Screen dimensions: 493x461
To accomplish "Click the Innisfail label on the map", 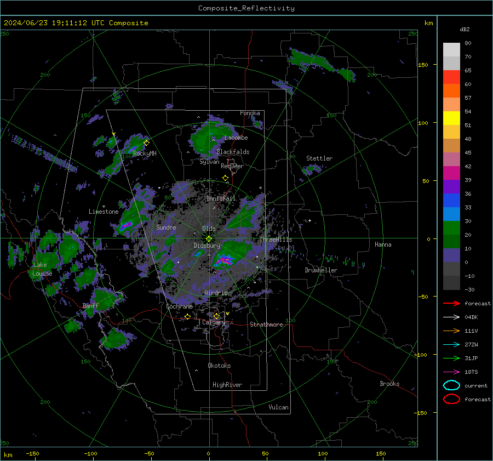I will (221, 198).
